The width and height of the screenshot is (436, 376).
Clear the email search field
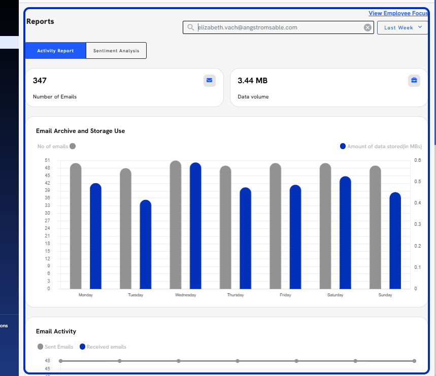[x=367, y=27]
